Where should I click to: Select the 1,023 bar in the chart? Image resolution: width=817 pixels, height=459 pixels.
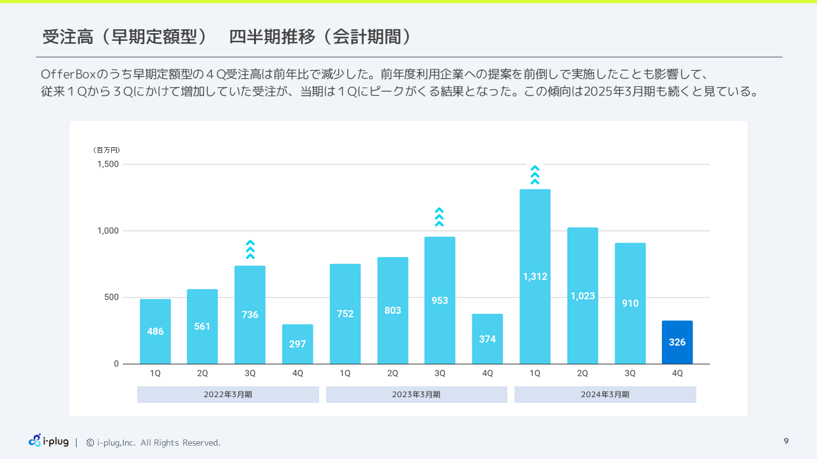tap(582, 296)
